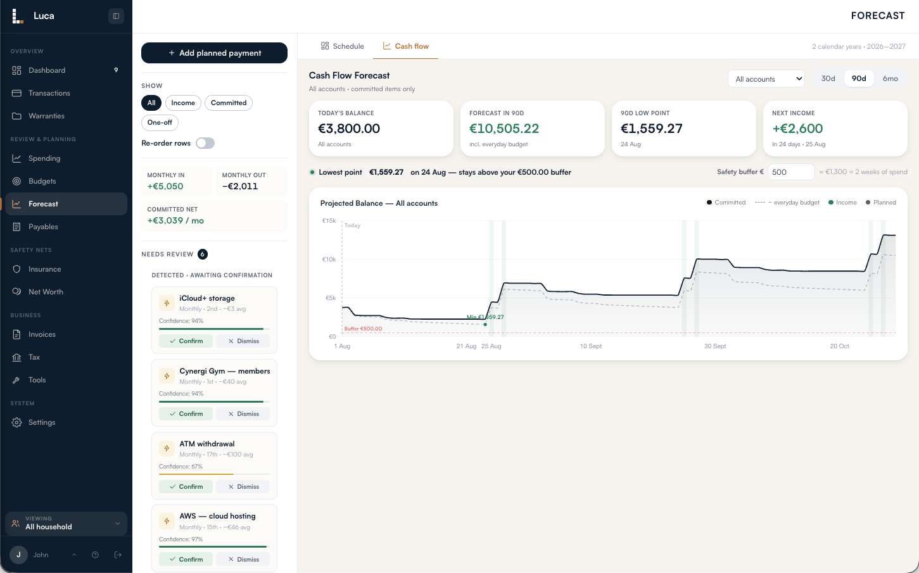Click the 90d low point €1,559.27 value
This screenshot has height=573, width=919.
652,129
